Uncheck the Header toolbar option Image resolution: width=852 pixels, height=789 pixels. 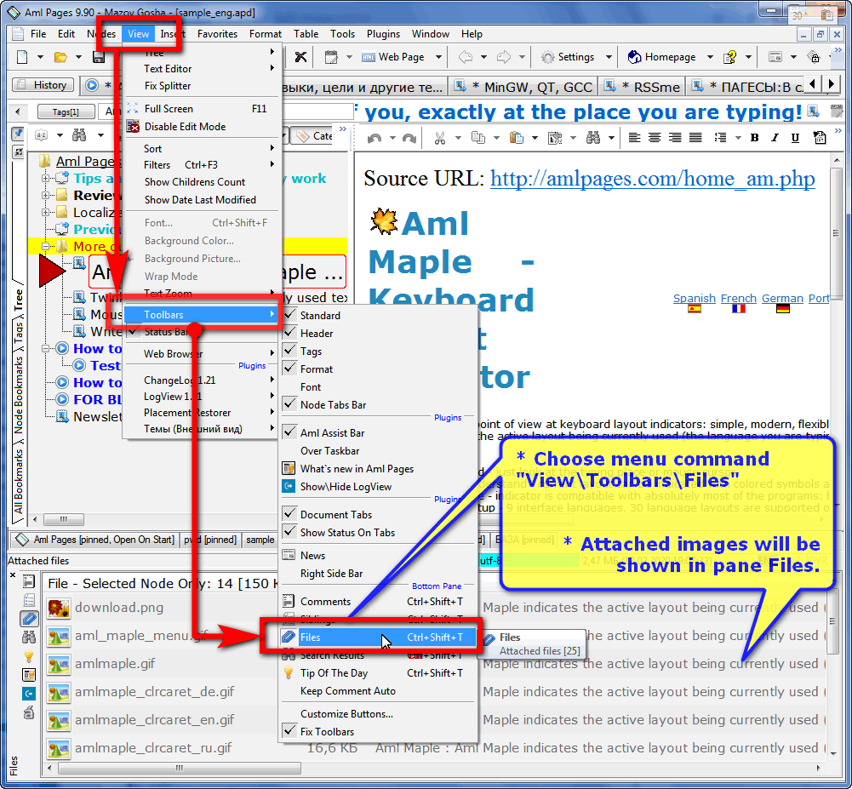tap(289, 333)
